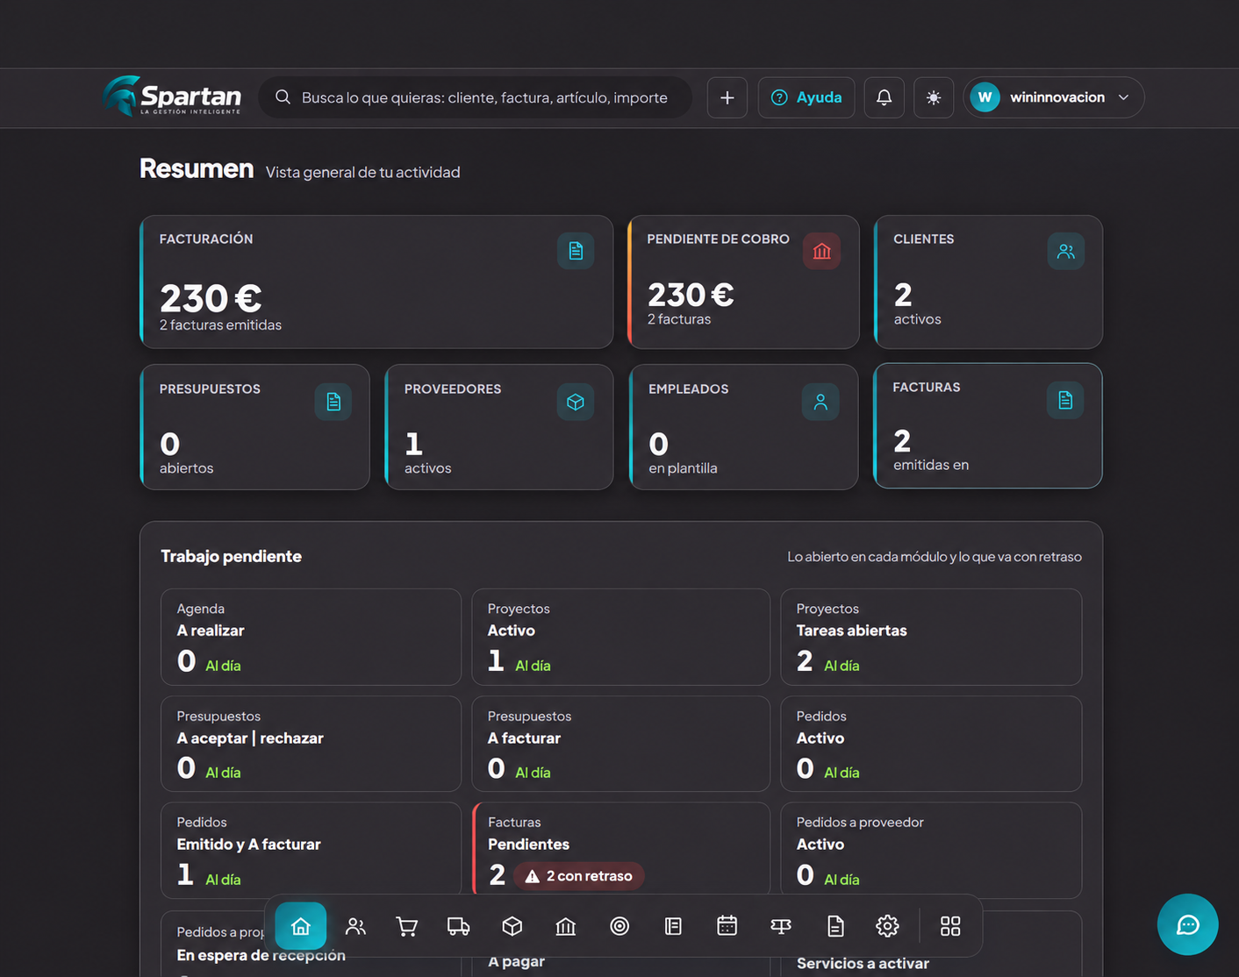Click the bank icon on Pendiente de cobro
Image resolution: width=1239 pixels, height=977 pixels.
[x=821, y=252]
